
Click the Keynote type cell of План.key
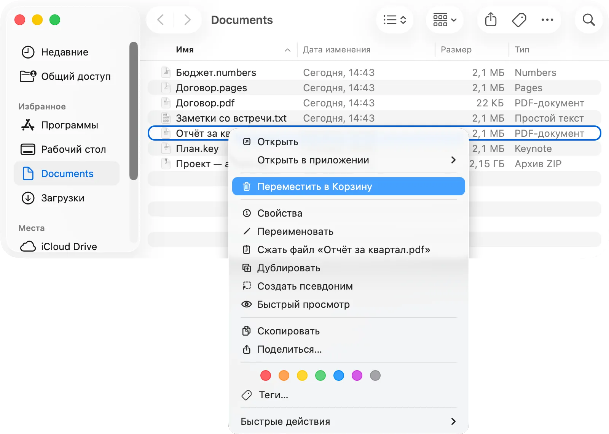tap(533, 149)
